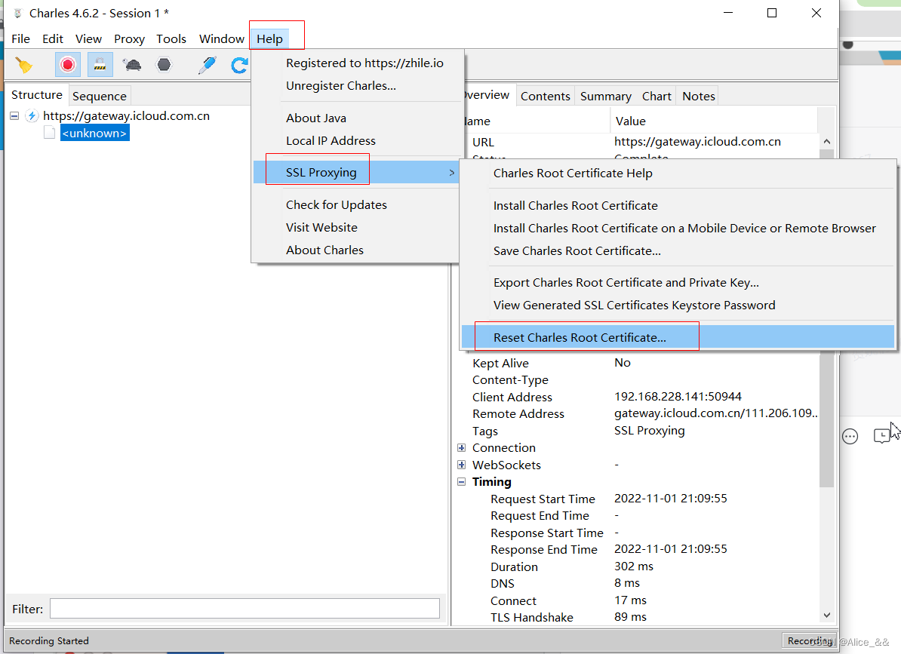Screen dimensions: 901x654
Task: Click the pen Compose icon
Action: (x=207, y=65)
